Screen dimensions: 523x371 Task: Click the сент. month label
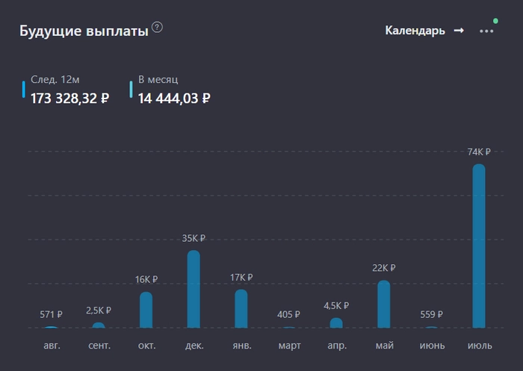pyautogui.click(x=99, y=346)
